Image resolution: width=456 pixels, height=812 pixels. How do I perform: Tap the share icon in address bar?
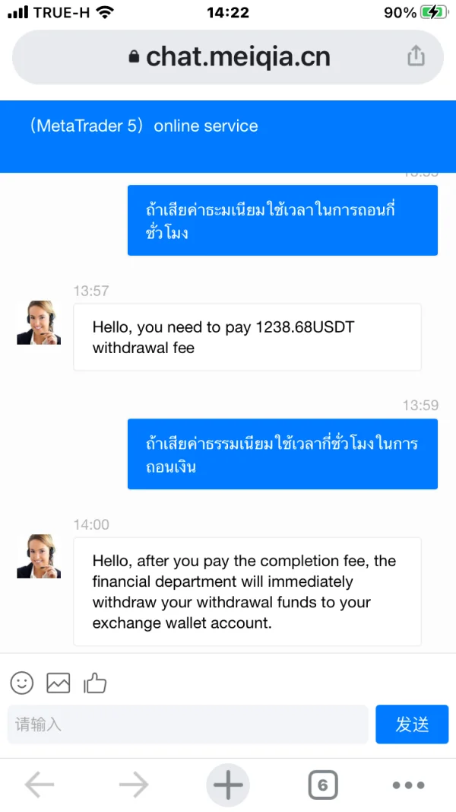click(x=416, y=56)
